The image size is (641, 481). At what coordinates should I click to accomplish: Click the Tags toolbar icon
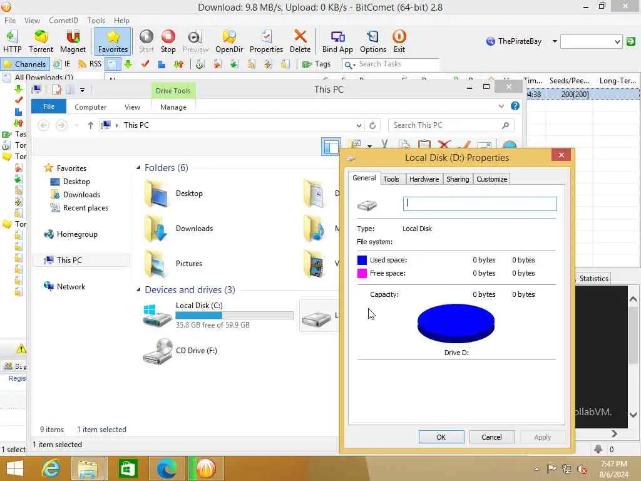(316, 65)
